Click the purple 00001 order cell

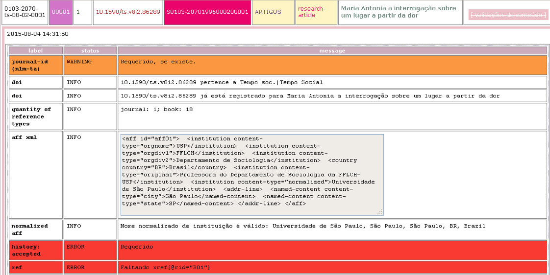pyautogui.click(x=61, y=13)
